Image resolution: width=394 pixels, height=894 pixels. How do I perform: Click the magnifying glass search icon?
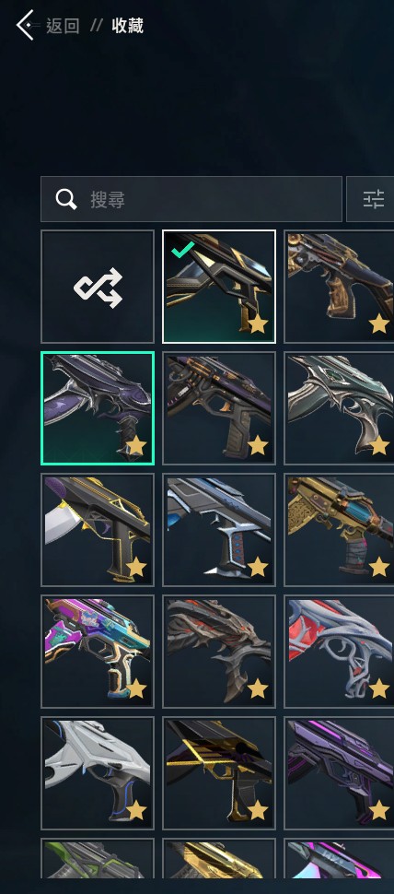point(66,199)
